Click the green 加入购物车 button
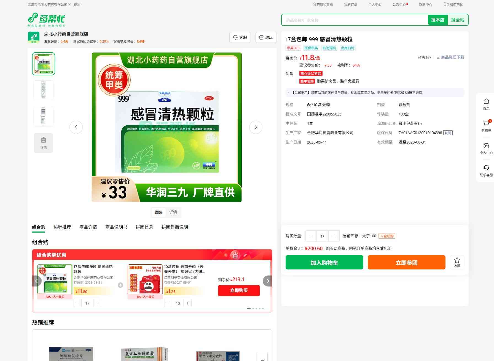The image size is (494, 361). [324, 263]
